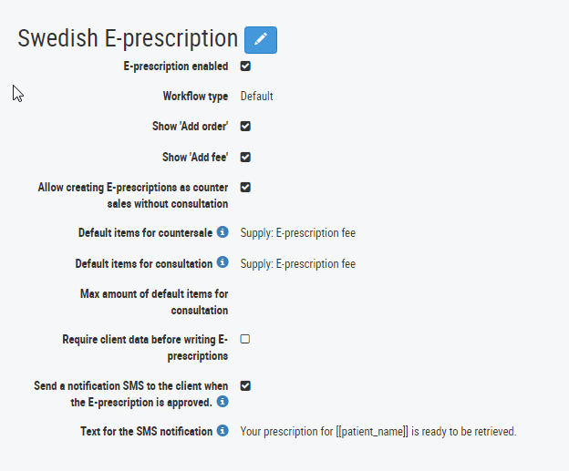Disable the send notification SMS checkbox
569x471 pixels.
pyautogui.click(x=245, y=385)
